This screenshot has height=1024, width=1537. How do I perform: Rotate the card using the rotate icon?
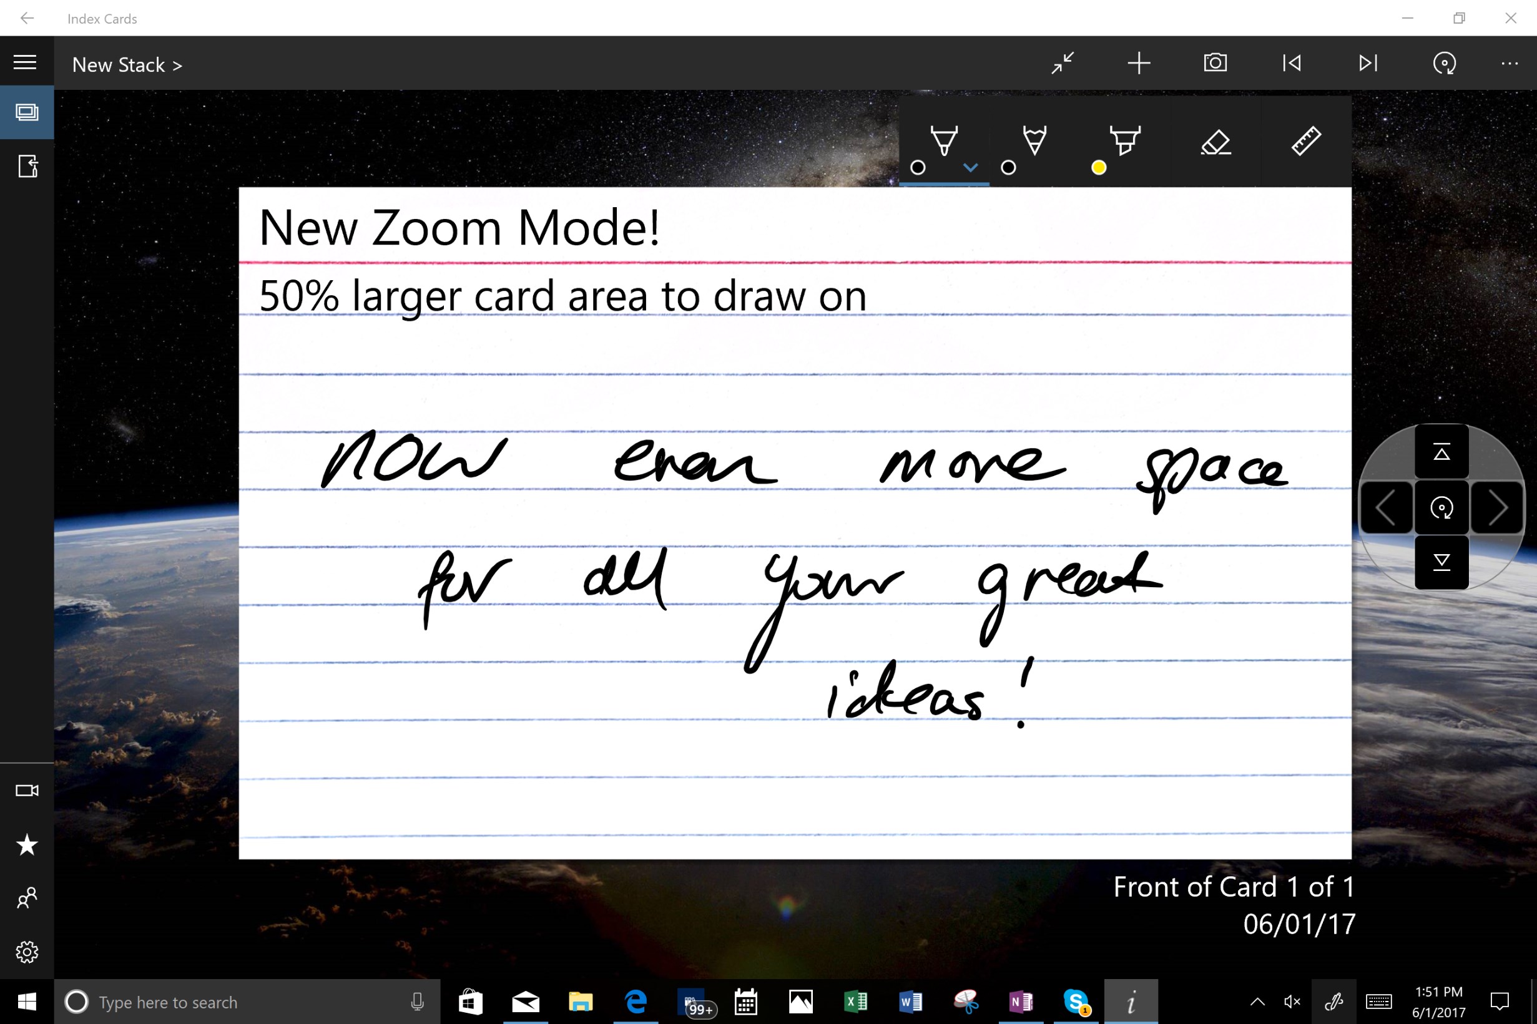tap(1445, 62)
